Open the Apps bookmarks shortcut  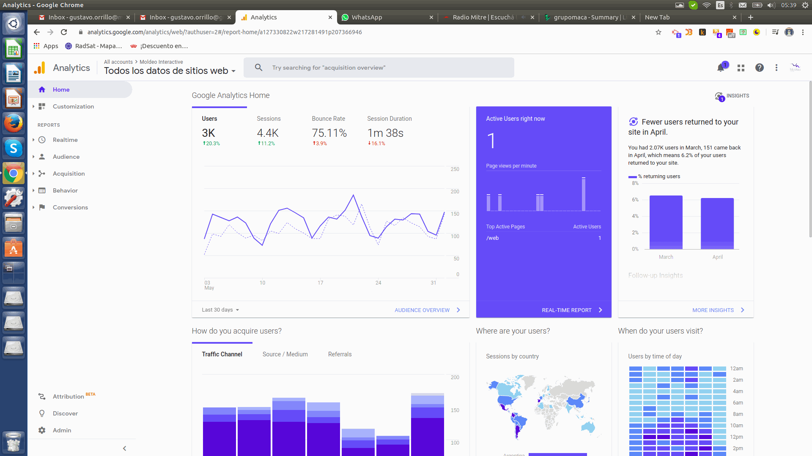[46, 46]
